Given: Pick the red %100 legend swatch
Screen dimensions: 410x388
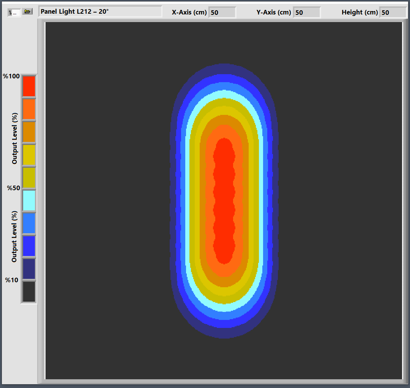Looking at the screenshot, I should (x=29, y=86).
